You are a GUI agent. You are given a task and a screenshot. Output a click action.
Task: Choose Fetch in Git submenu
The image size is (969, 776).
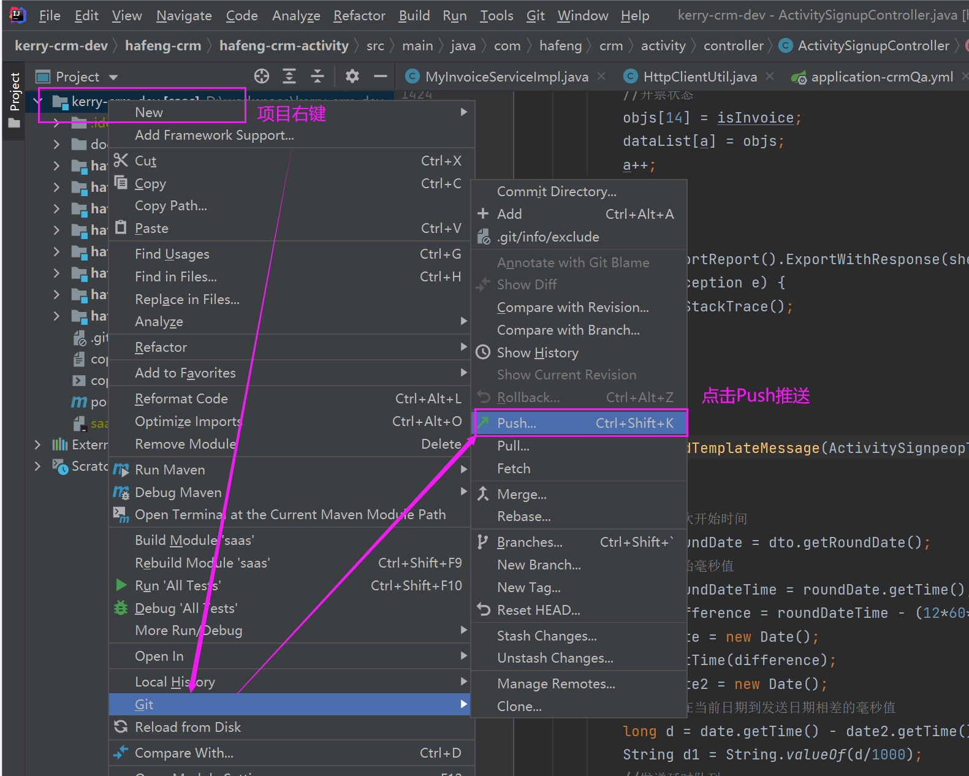tap(579, 468)
